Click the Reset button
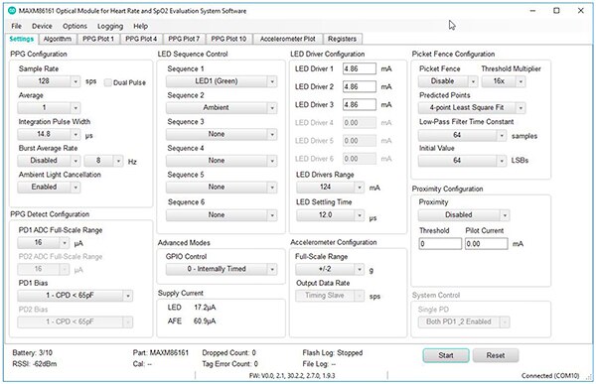The width and height of the screenshot is (596, 384). tap(496, 355)
